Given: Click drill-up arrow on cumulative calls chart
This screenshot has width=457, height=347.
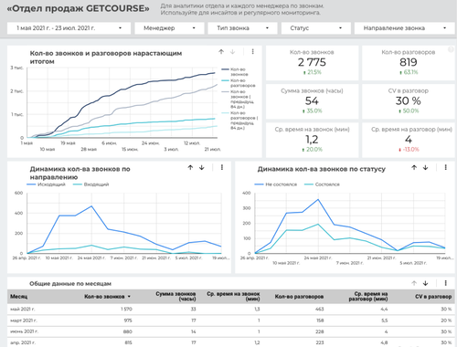Looking at the screenshot, I should point(221,52).
